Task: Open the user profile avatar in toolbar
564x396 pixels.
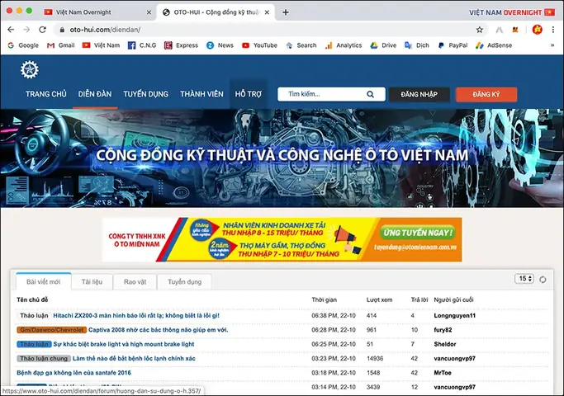Action: point(538,30)
